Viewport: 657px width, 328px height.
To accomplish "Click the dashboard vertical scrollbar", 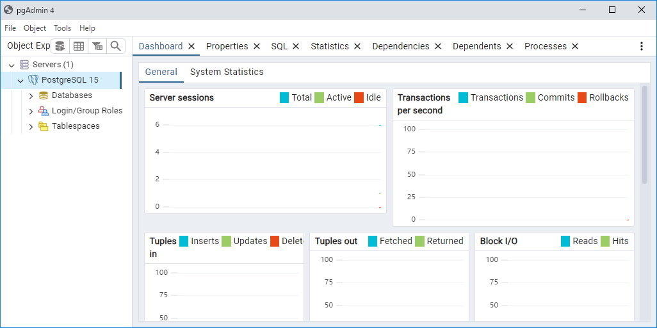I will coord(644,135).
